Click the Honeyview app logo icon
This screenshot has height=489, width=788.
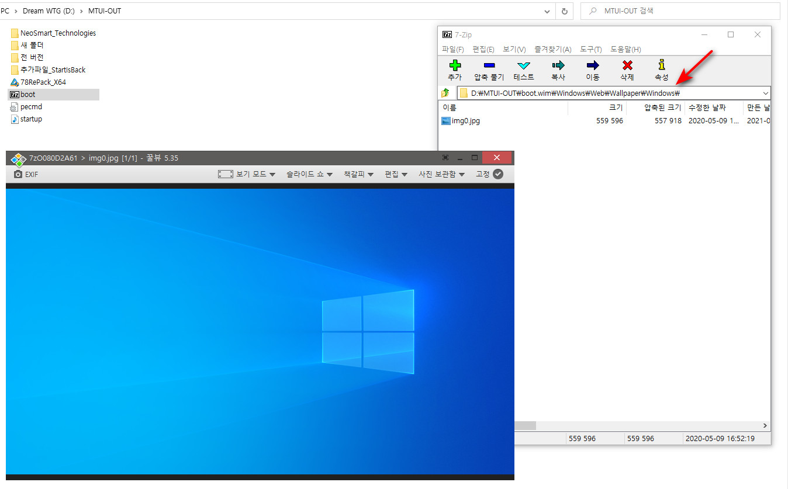click(18, 158)
